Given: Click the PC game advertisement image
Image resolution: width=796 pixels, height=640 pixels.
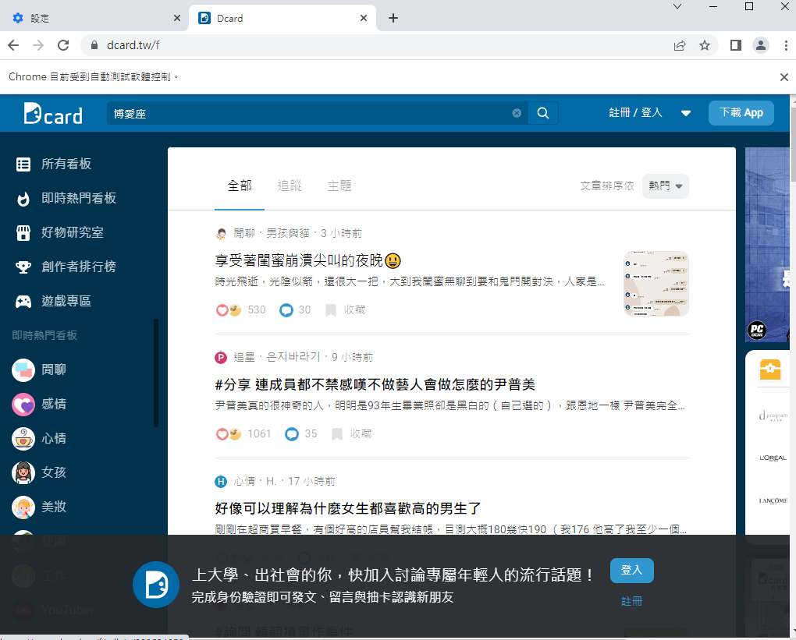Looking at the screenshot, I should tap(768, 245).
